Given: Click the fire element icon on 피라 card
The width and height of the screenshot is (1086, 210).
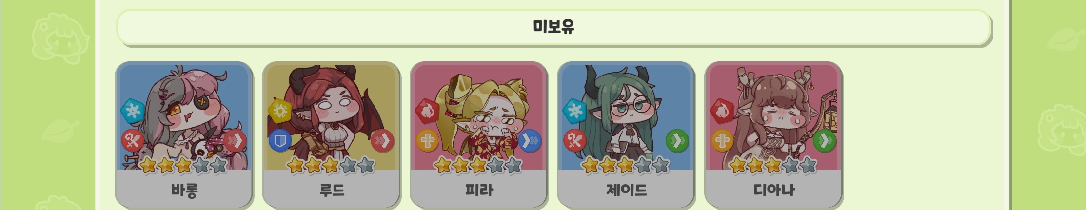Looking at the screenshot, I should tap(427, 110).
